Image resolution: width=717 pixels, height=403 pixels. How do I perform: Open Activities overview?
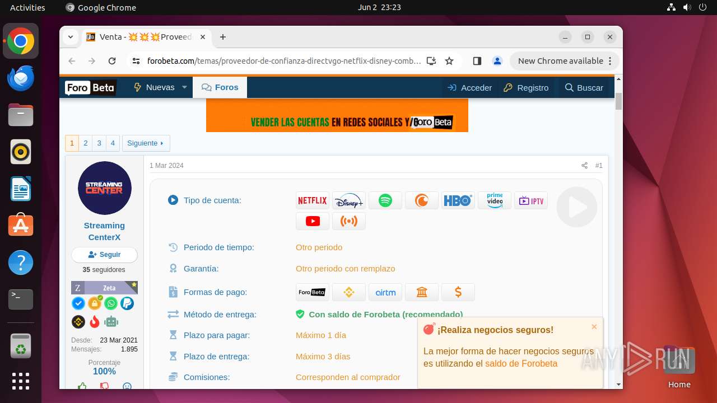[x=27, y=7]
